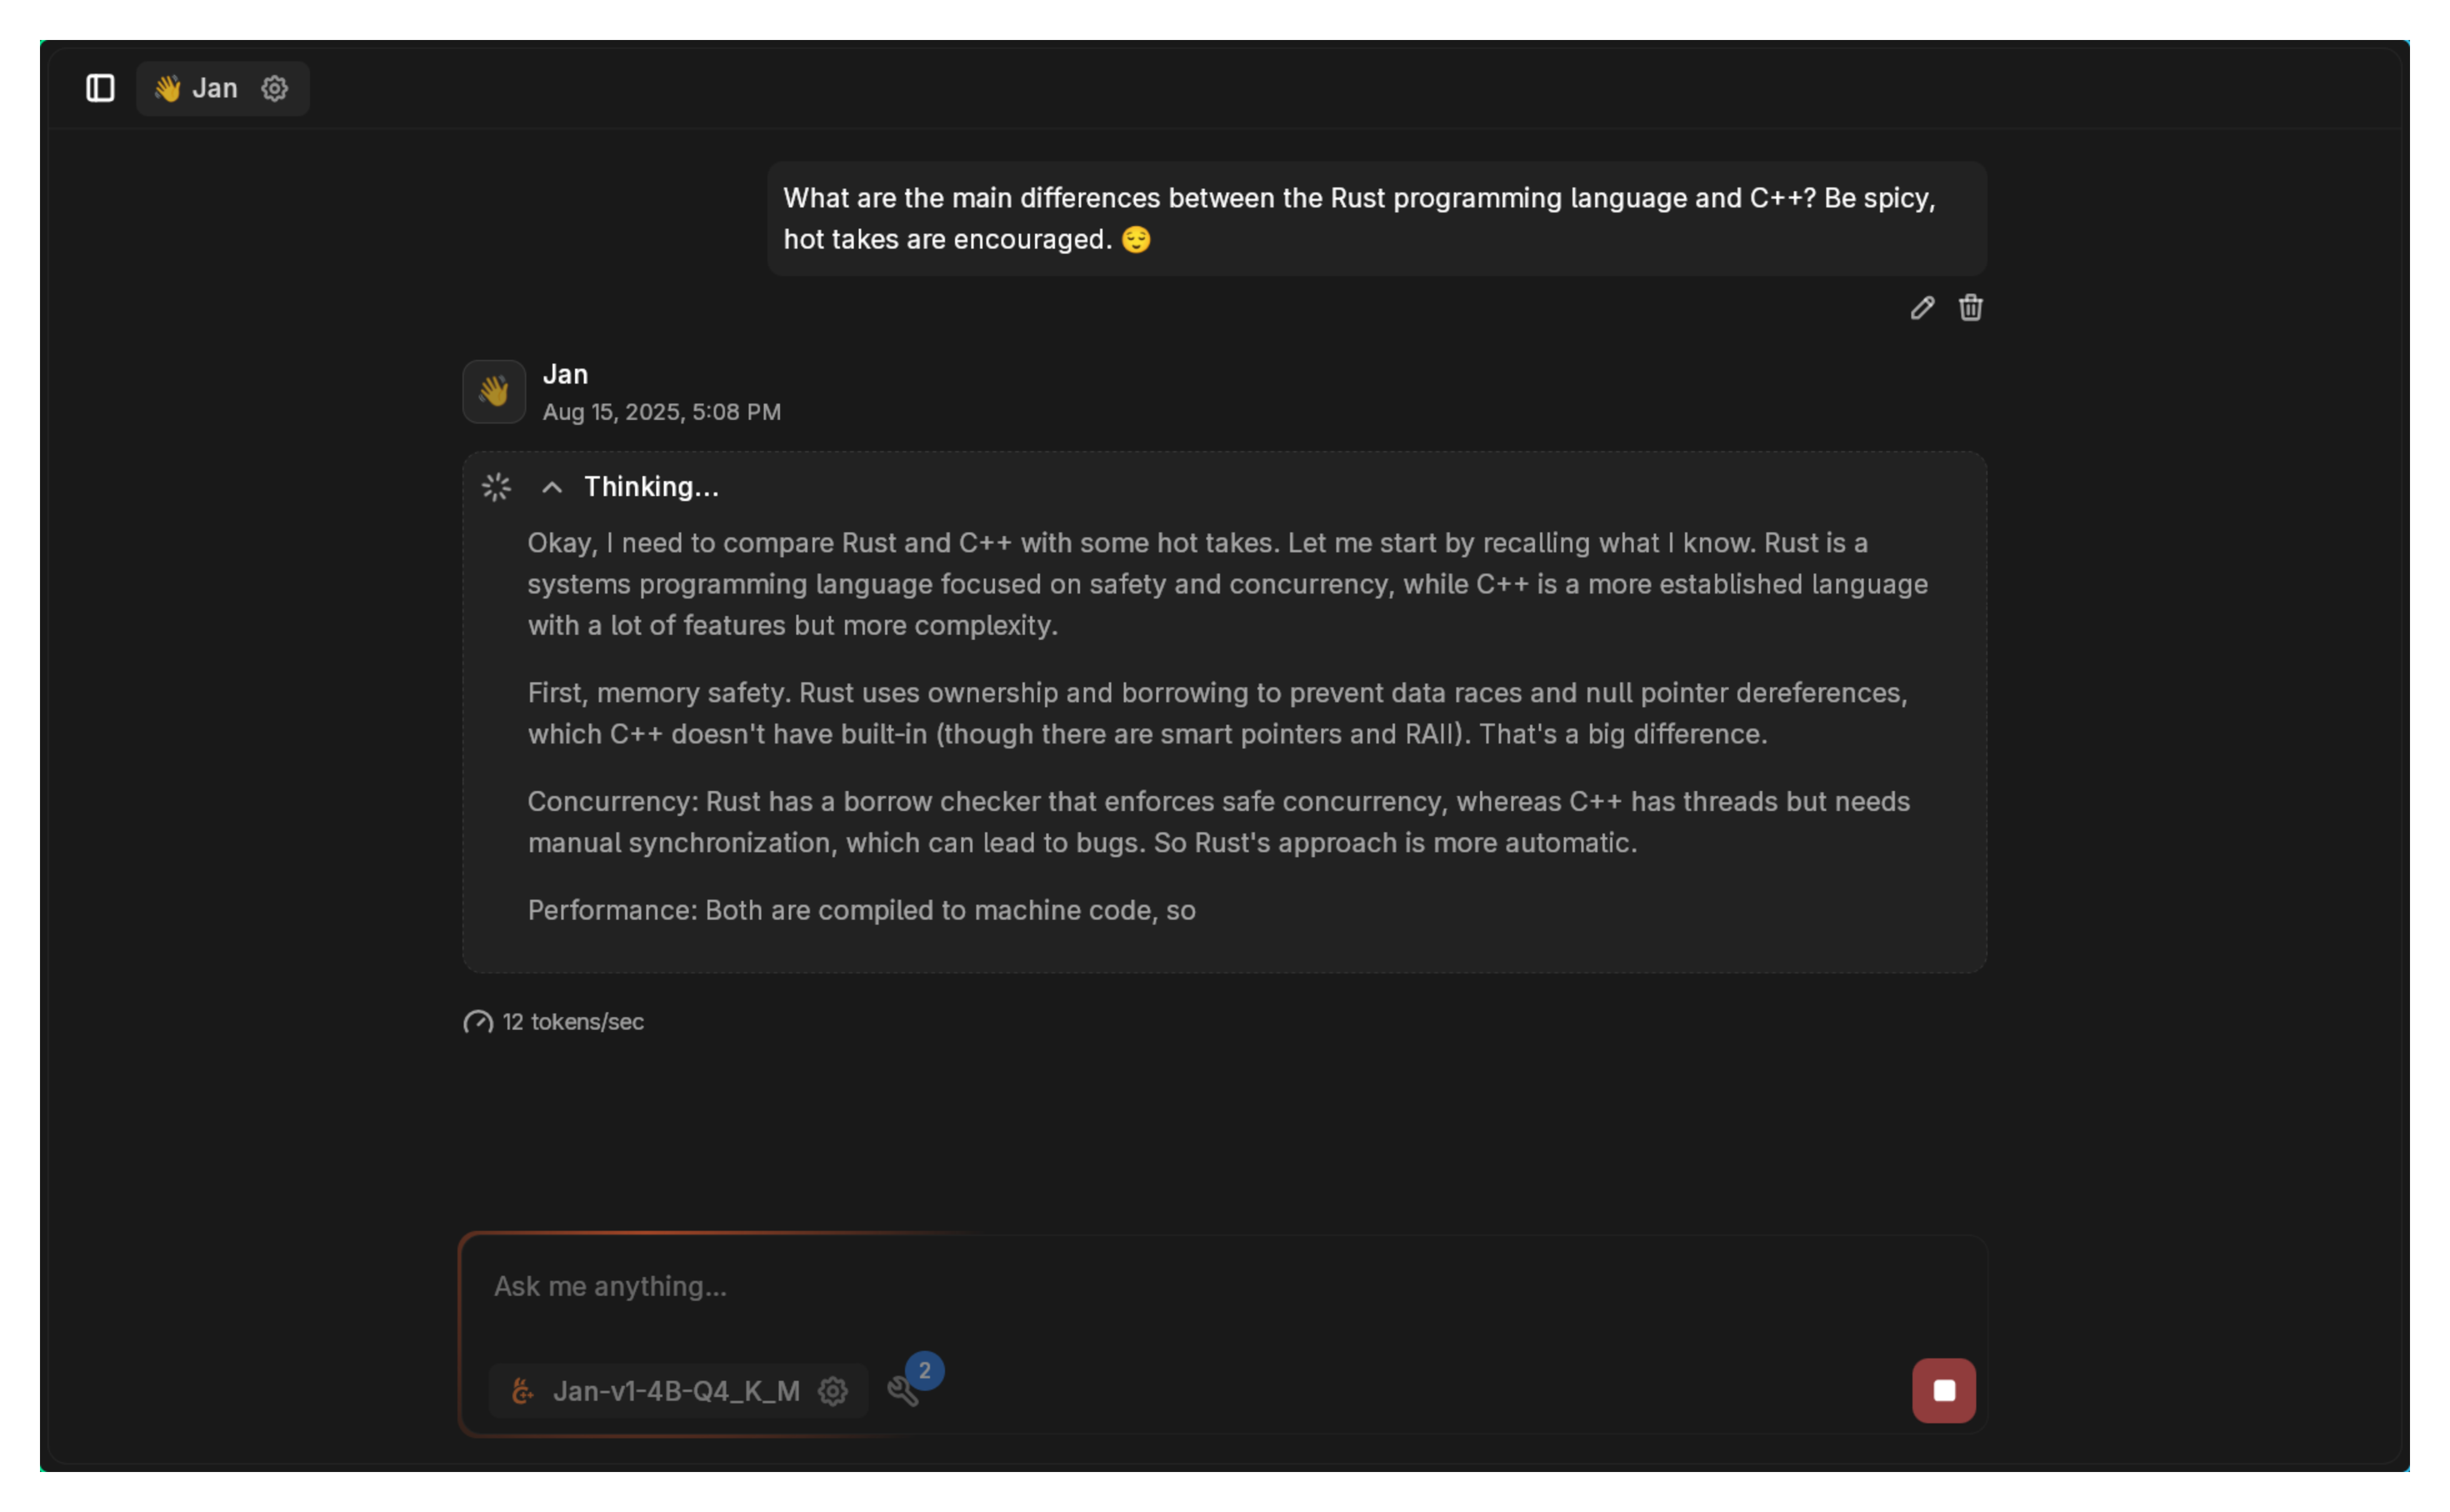
Task: Click the 12 tokens/sec label
Action: coord(572,1022)
